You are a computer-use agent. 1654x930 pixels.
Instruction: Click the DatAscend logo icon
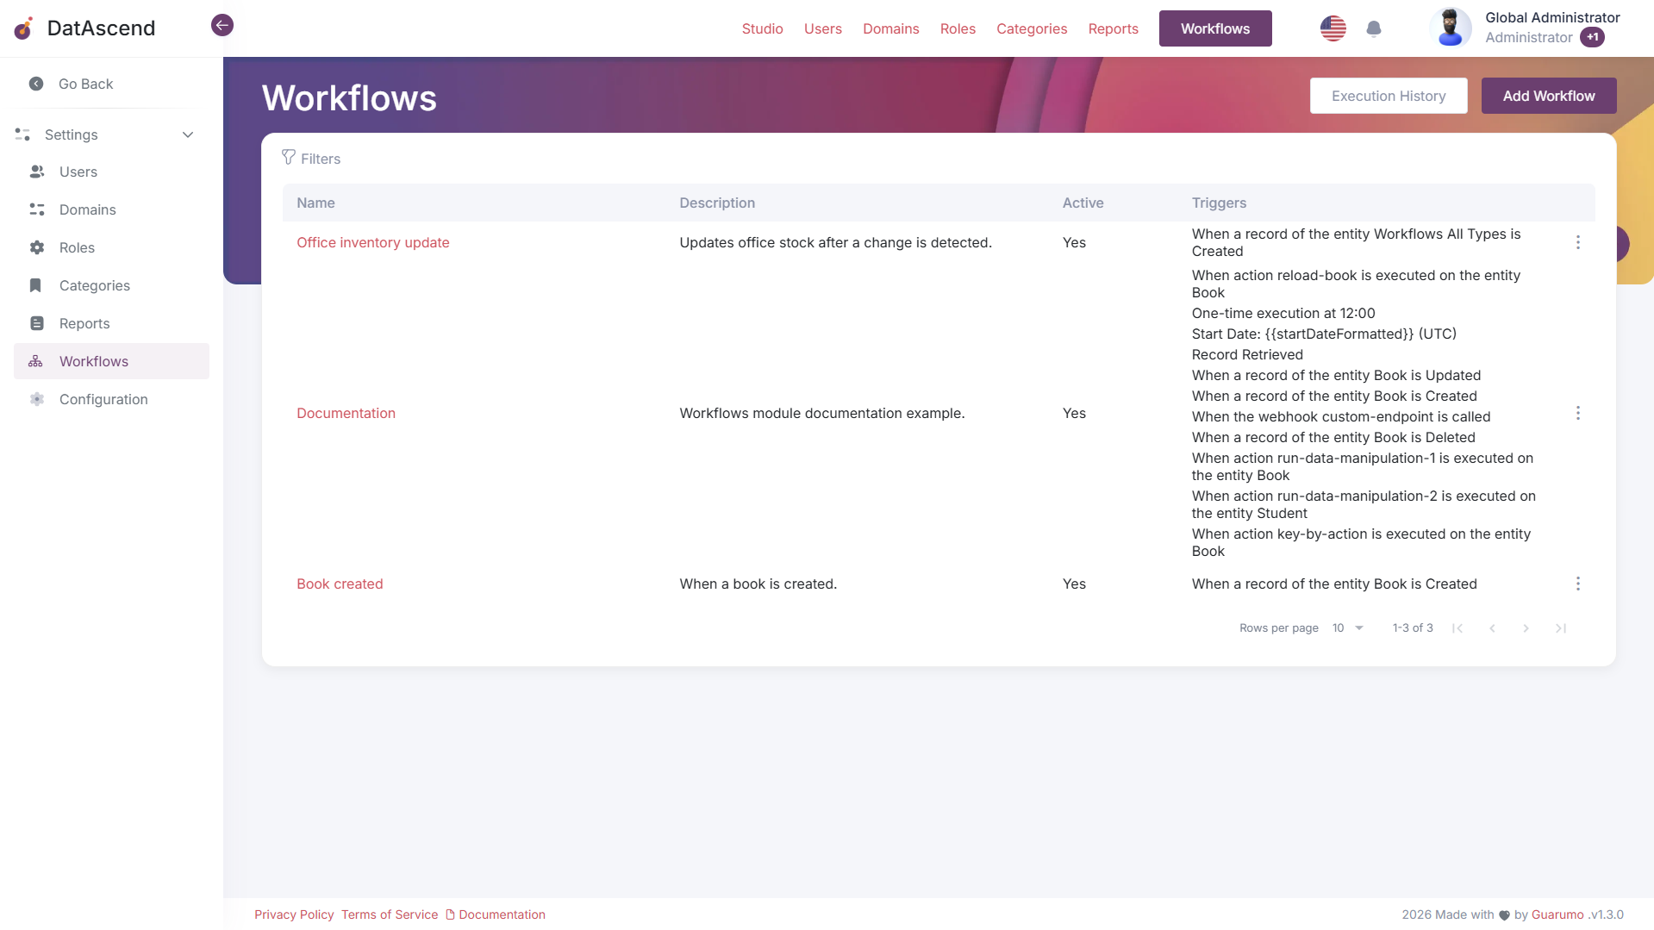pos(24,28)
